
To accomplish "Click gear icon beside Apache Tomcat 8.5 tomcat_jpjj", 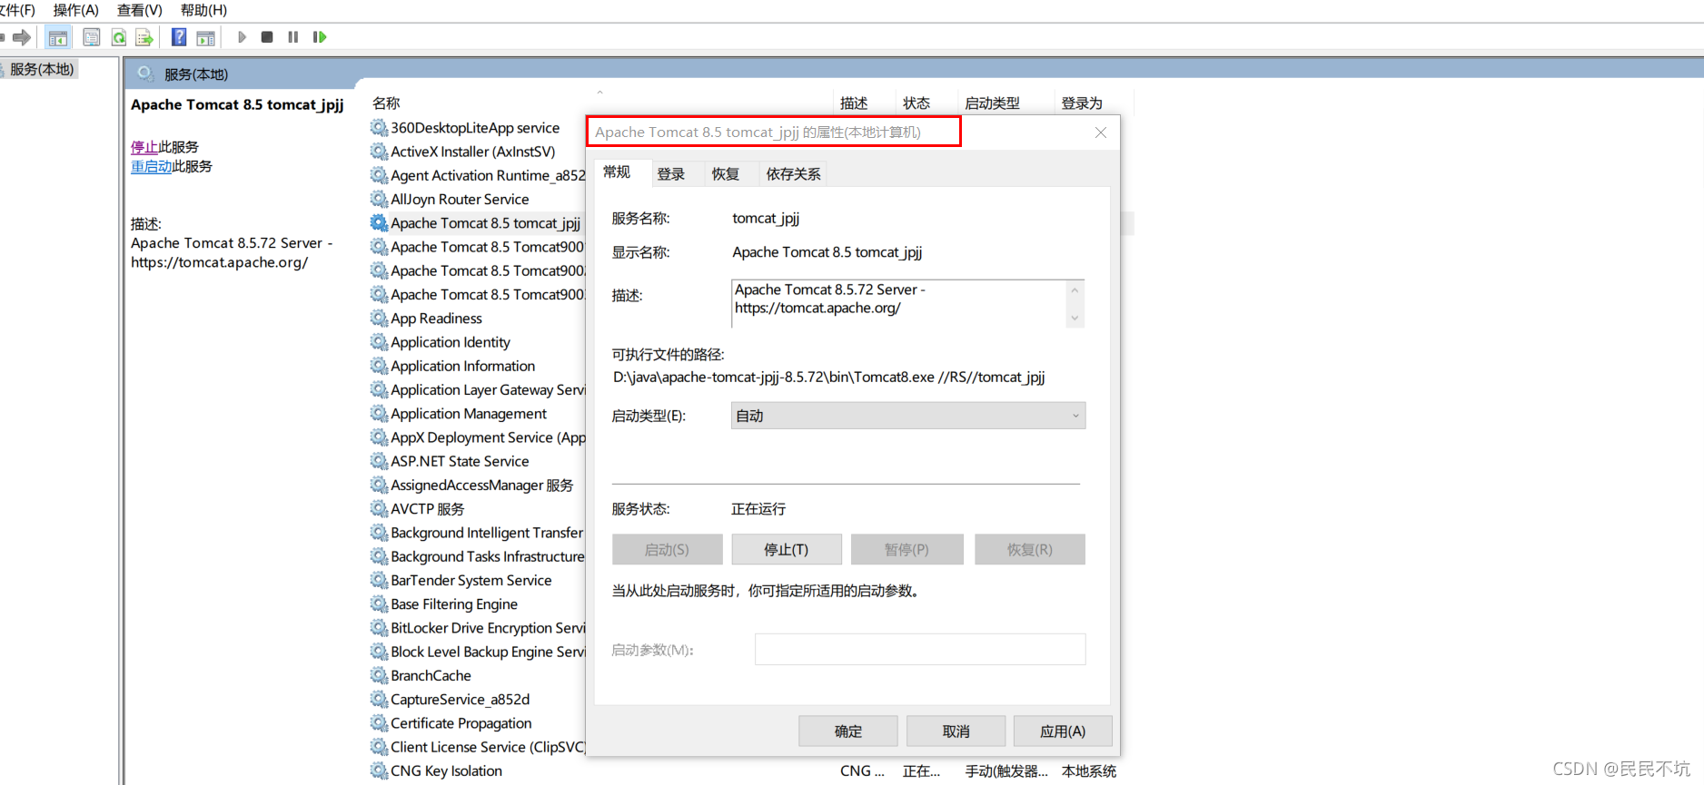I will tap(379, 223).
